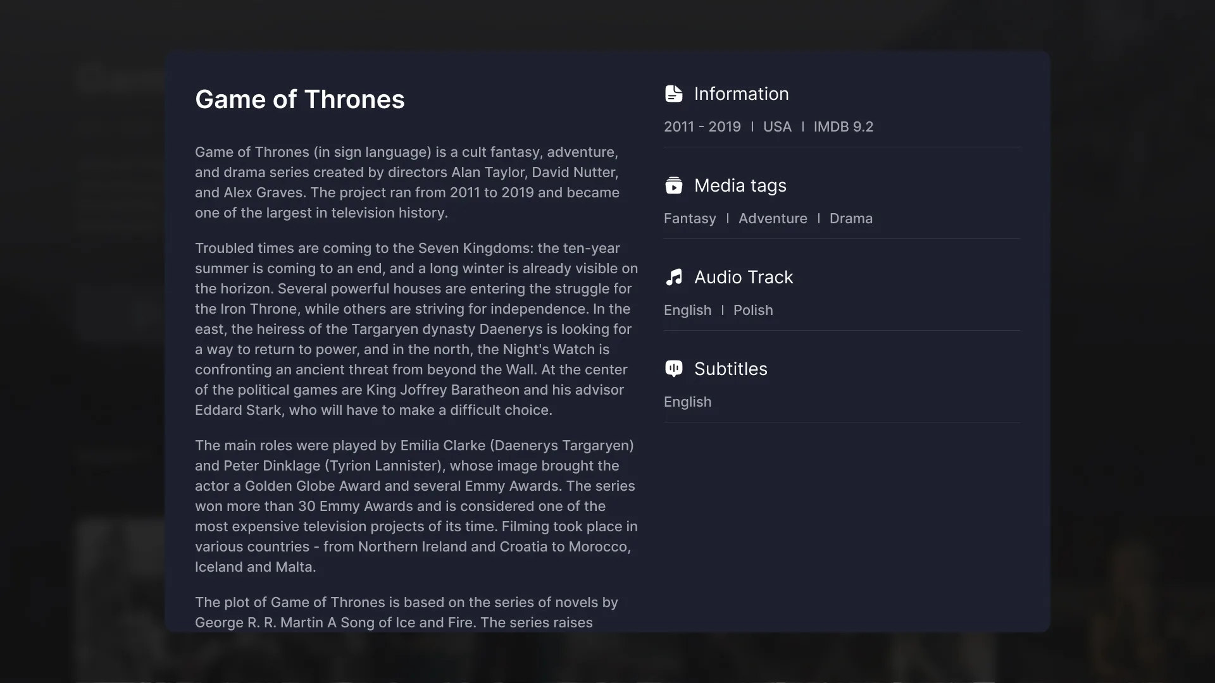Click the Subtitles speech bubble icon
Screen dimensions: 1215x683
pos(673,369)
